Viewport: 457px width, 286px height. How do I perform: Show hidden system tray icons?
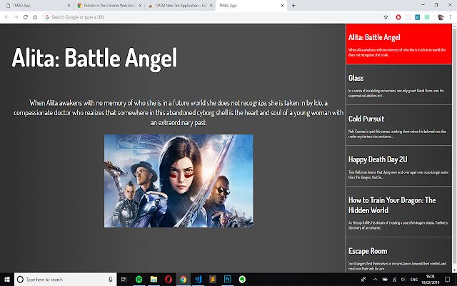coord(375,280)
